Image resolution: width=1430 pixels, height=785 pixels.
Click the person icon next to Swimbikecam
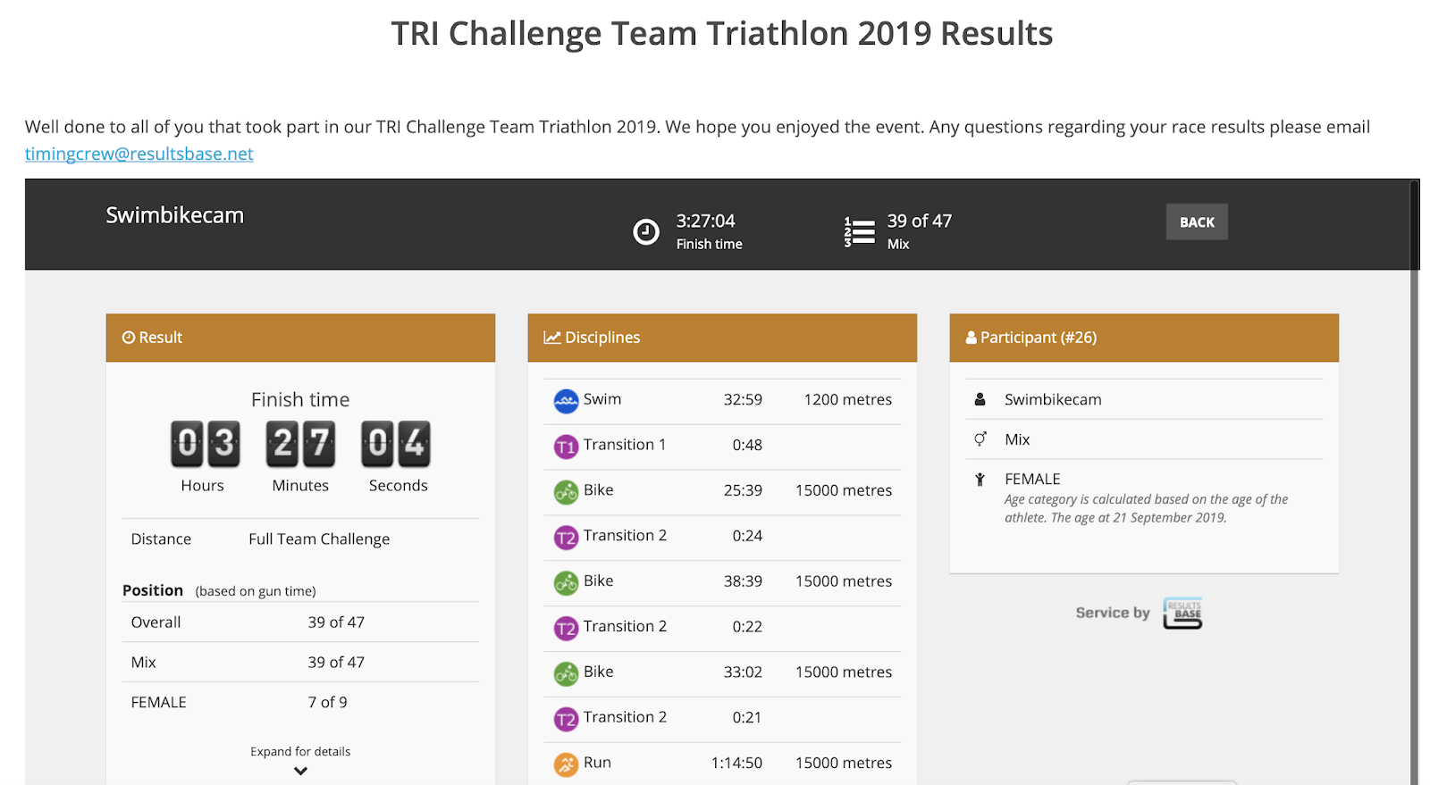tap(980, 399)
